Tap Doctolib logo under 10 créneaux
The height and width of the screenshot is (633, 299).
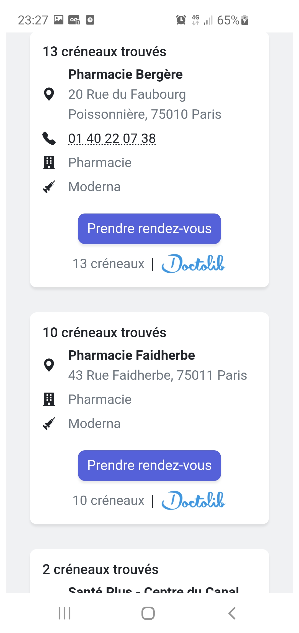coord(193,500)
